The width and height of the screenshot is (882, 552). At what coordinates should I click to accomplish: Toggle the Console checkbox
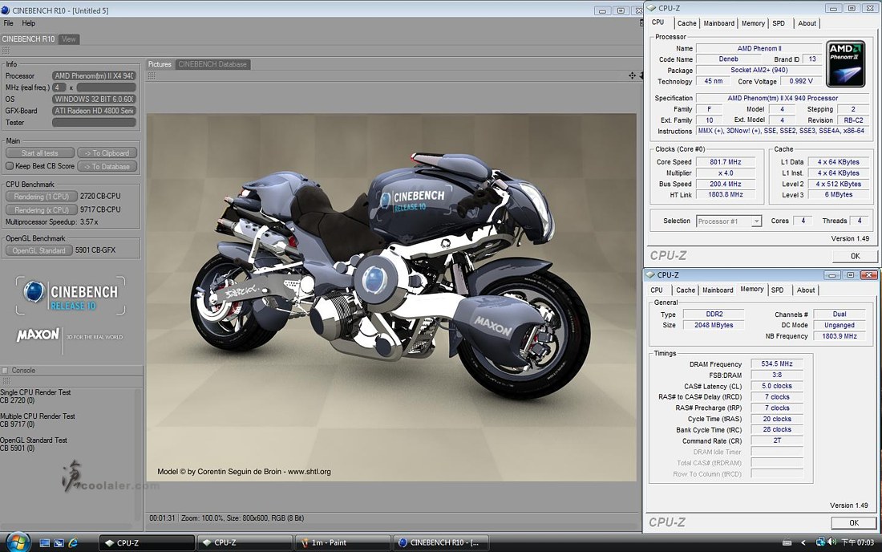tap(5, 370)
